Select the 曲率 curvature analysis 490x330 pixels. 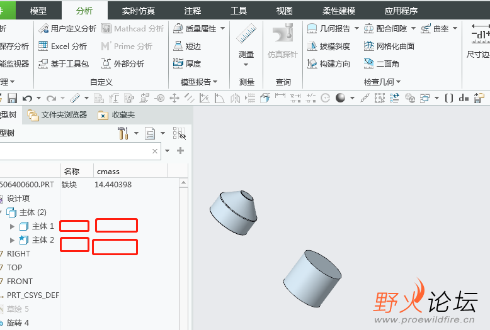tap(435, 29)
